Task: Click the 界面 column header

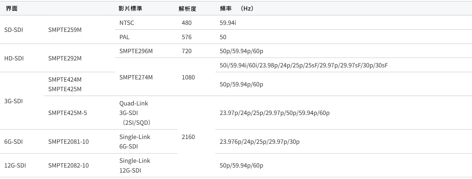Action: (12, 8)
